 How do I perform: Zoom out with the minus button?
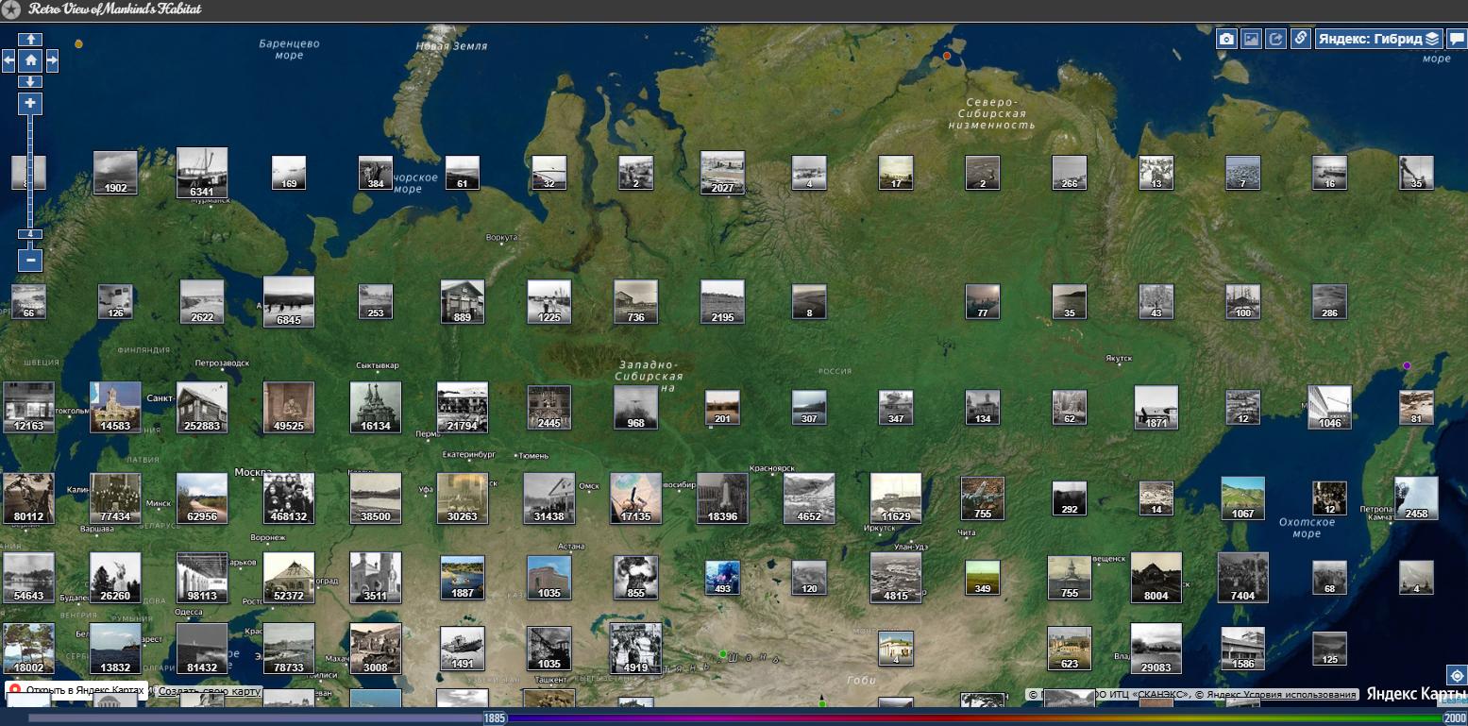click(30, 259)
